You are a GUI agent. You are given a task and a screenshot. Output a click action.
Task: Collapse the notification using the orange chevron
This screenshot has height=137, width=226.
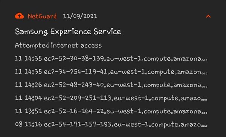point(208,16)
